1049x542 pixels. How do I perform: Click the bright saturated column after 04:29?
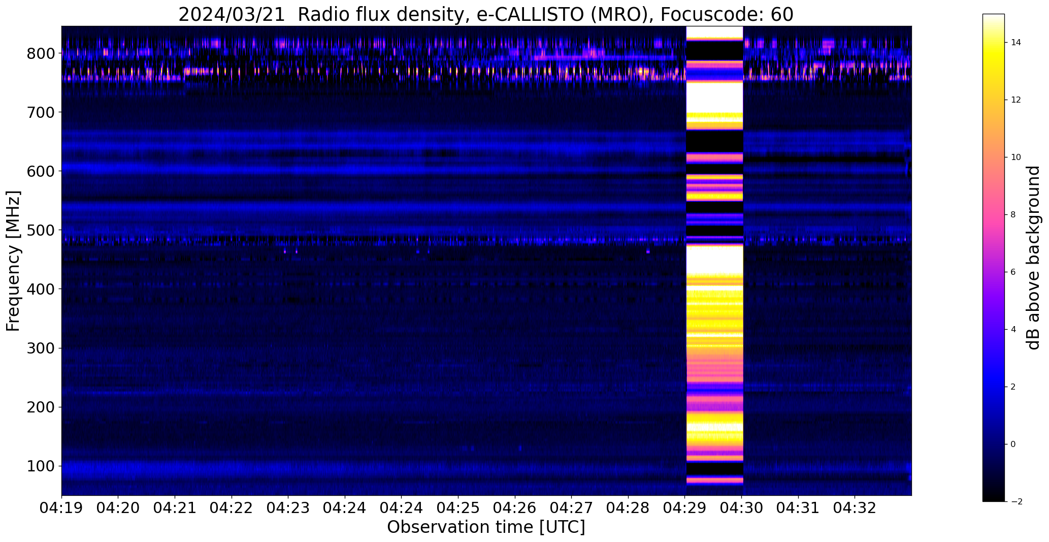714,261
